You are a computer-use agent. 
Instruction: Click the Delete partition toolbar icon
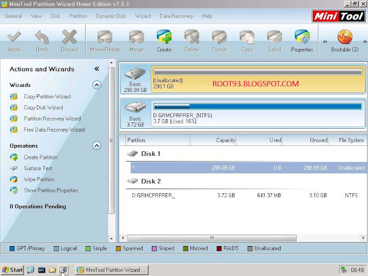tap(191, 37)
